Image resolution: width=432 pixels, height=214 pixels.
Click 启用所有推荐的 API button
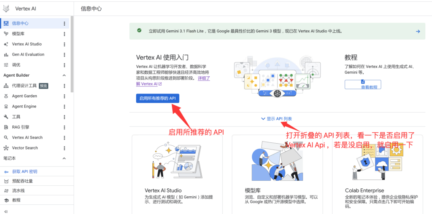click(158, 98)
